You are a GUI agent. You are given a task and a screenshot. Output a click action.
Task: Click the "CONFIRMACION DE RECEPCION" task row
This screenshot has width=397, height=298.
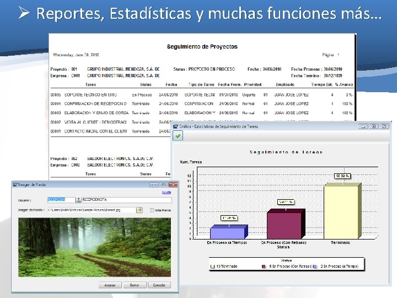201,104
